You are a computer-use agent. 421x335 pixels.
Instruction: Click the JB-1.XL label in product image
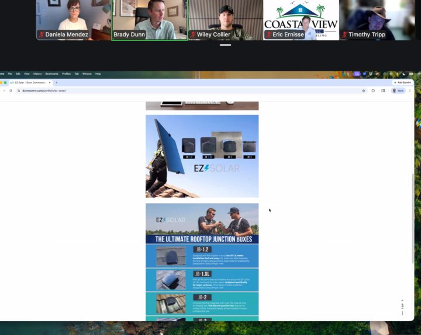pos(208,157)
